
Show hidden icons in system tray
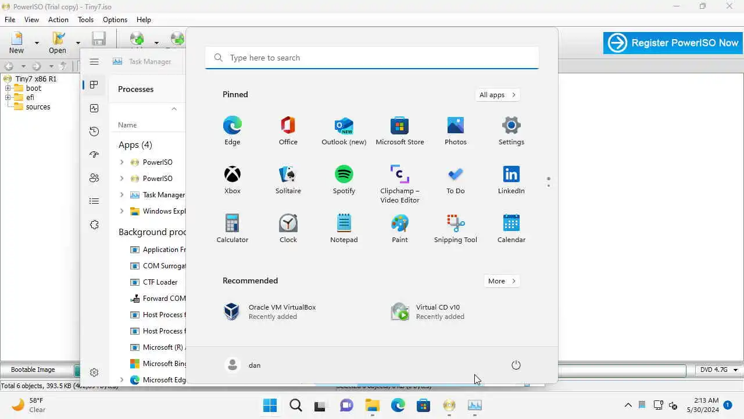coord(628,405)
